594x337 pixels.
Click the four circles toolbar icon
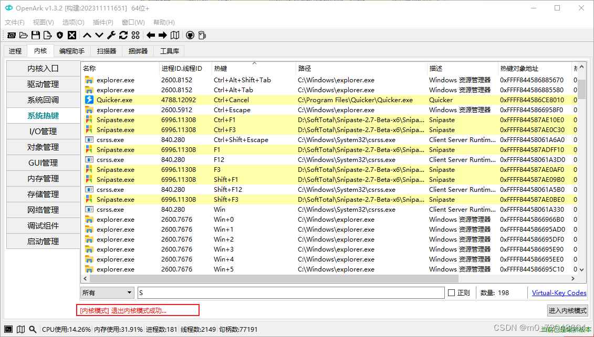point(136,35)
